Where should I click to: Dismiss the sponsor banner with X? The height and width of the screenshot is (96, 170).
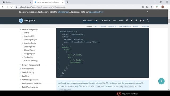148,12
